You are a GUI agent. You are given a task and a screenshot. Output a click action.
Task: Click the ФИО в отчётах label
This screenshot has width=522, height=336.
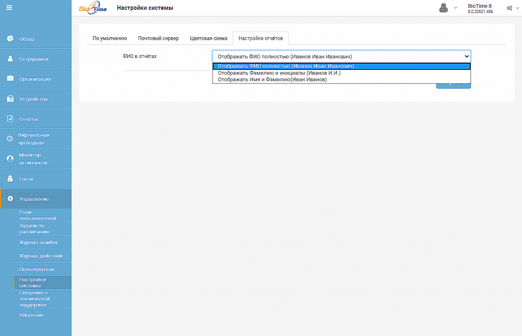(x=140, y=56)
